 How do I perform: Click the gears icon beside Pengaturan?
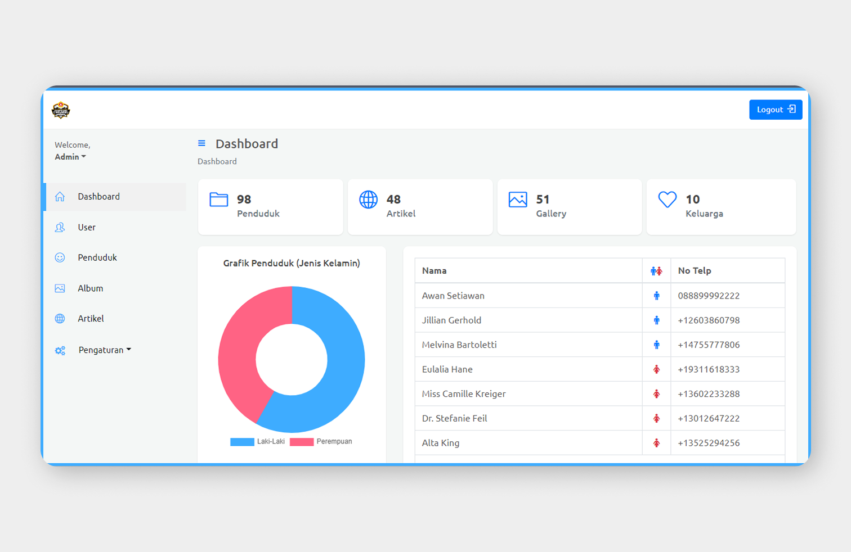pyautogui.click(x=60, y=350)
